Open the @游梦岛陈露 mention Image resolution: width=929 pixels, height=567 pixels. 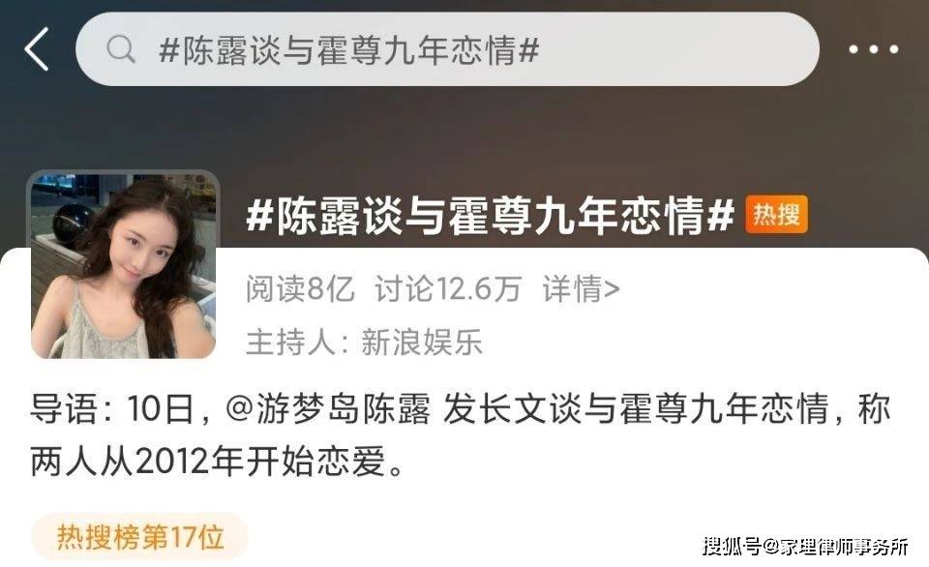pyautogui.click(x=328, y=409)
